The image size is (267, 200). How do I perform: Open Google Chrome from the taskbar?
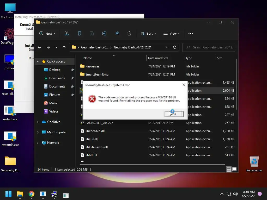[32, 194]
